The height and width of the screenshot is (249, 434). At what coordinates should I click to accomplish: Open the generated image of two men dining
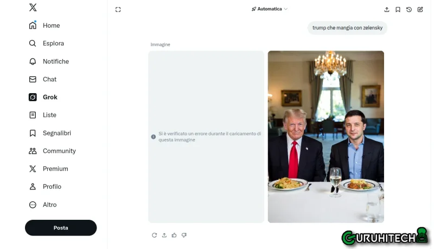click(x=326, y=136)
